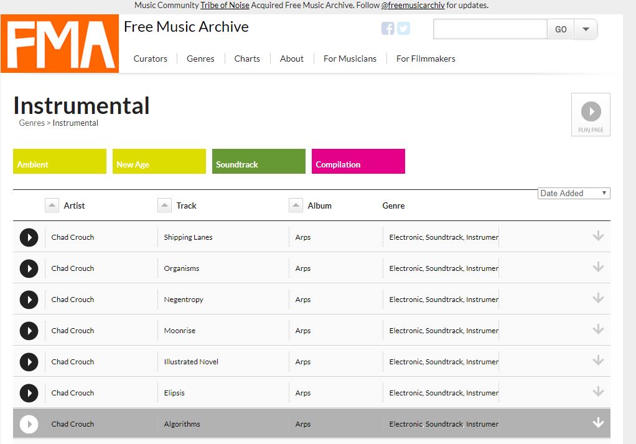
Task: Download the Moonrise track
Action: [598, 329]
